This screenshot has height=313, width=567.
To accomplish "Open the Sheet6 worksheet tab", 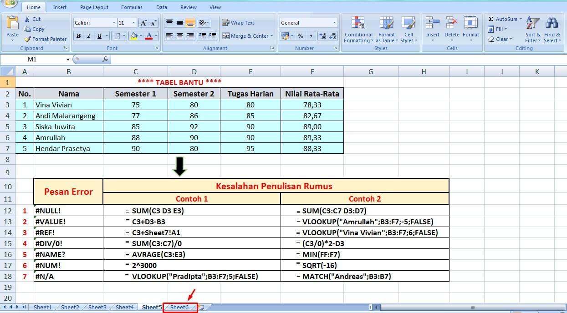I will (179, 308).
